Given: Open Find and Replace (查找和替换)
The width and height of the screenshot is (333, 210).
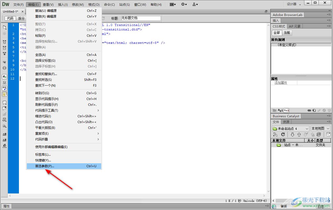Looking at the screenshot, I should 64,74.
